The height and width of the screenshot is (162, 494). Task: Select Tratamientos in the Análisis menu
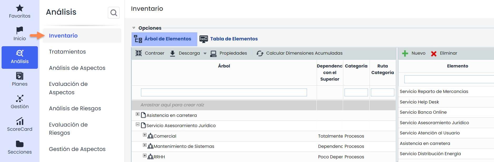click(67, 52)
